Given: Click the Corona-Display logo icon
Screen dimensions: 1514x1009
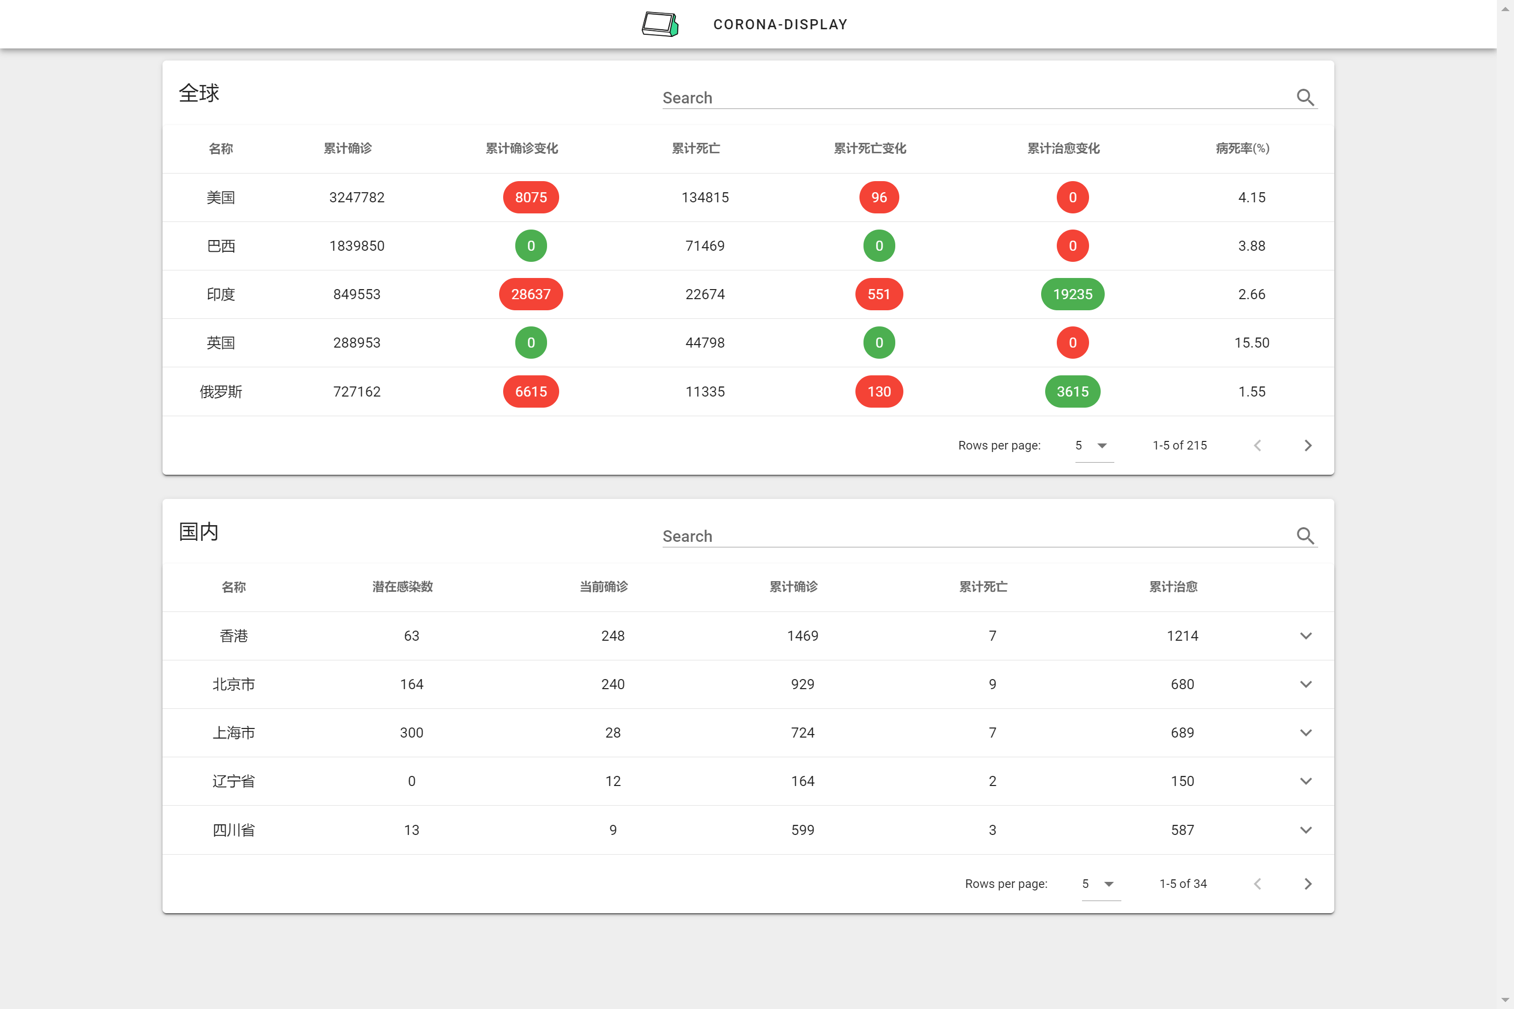Looking at the screenshot, I should (x=660, y=24).
